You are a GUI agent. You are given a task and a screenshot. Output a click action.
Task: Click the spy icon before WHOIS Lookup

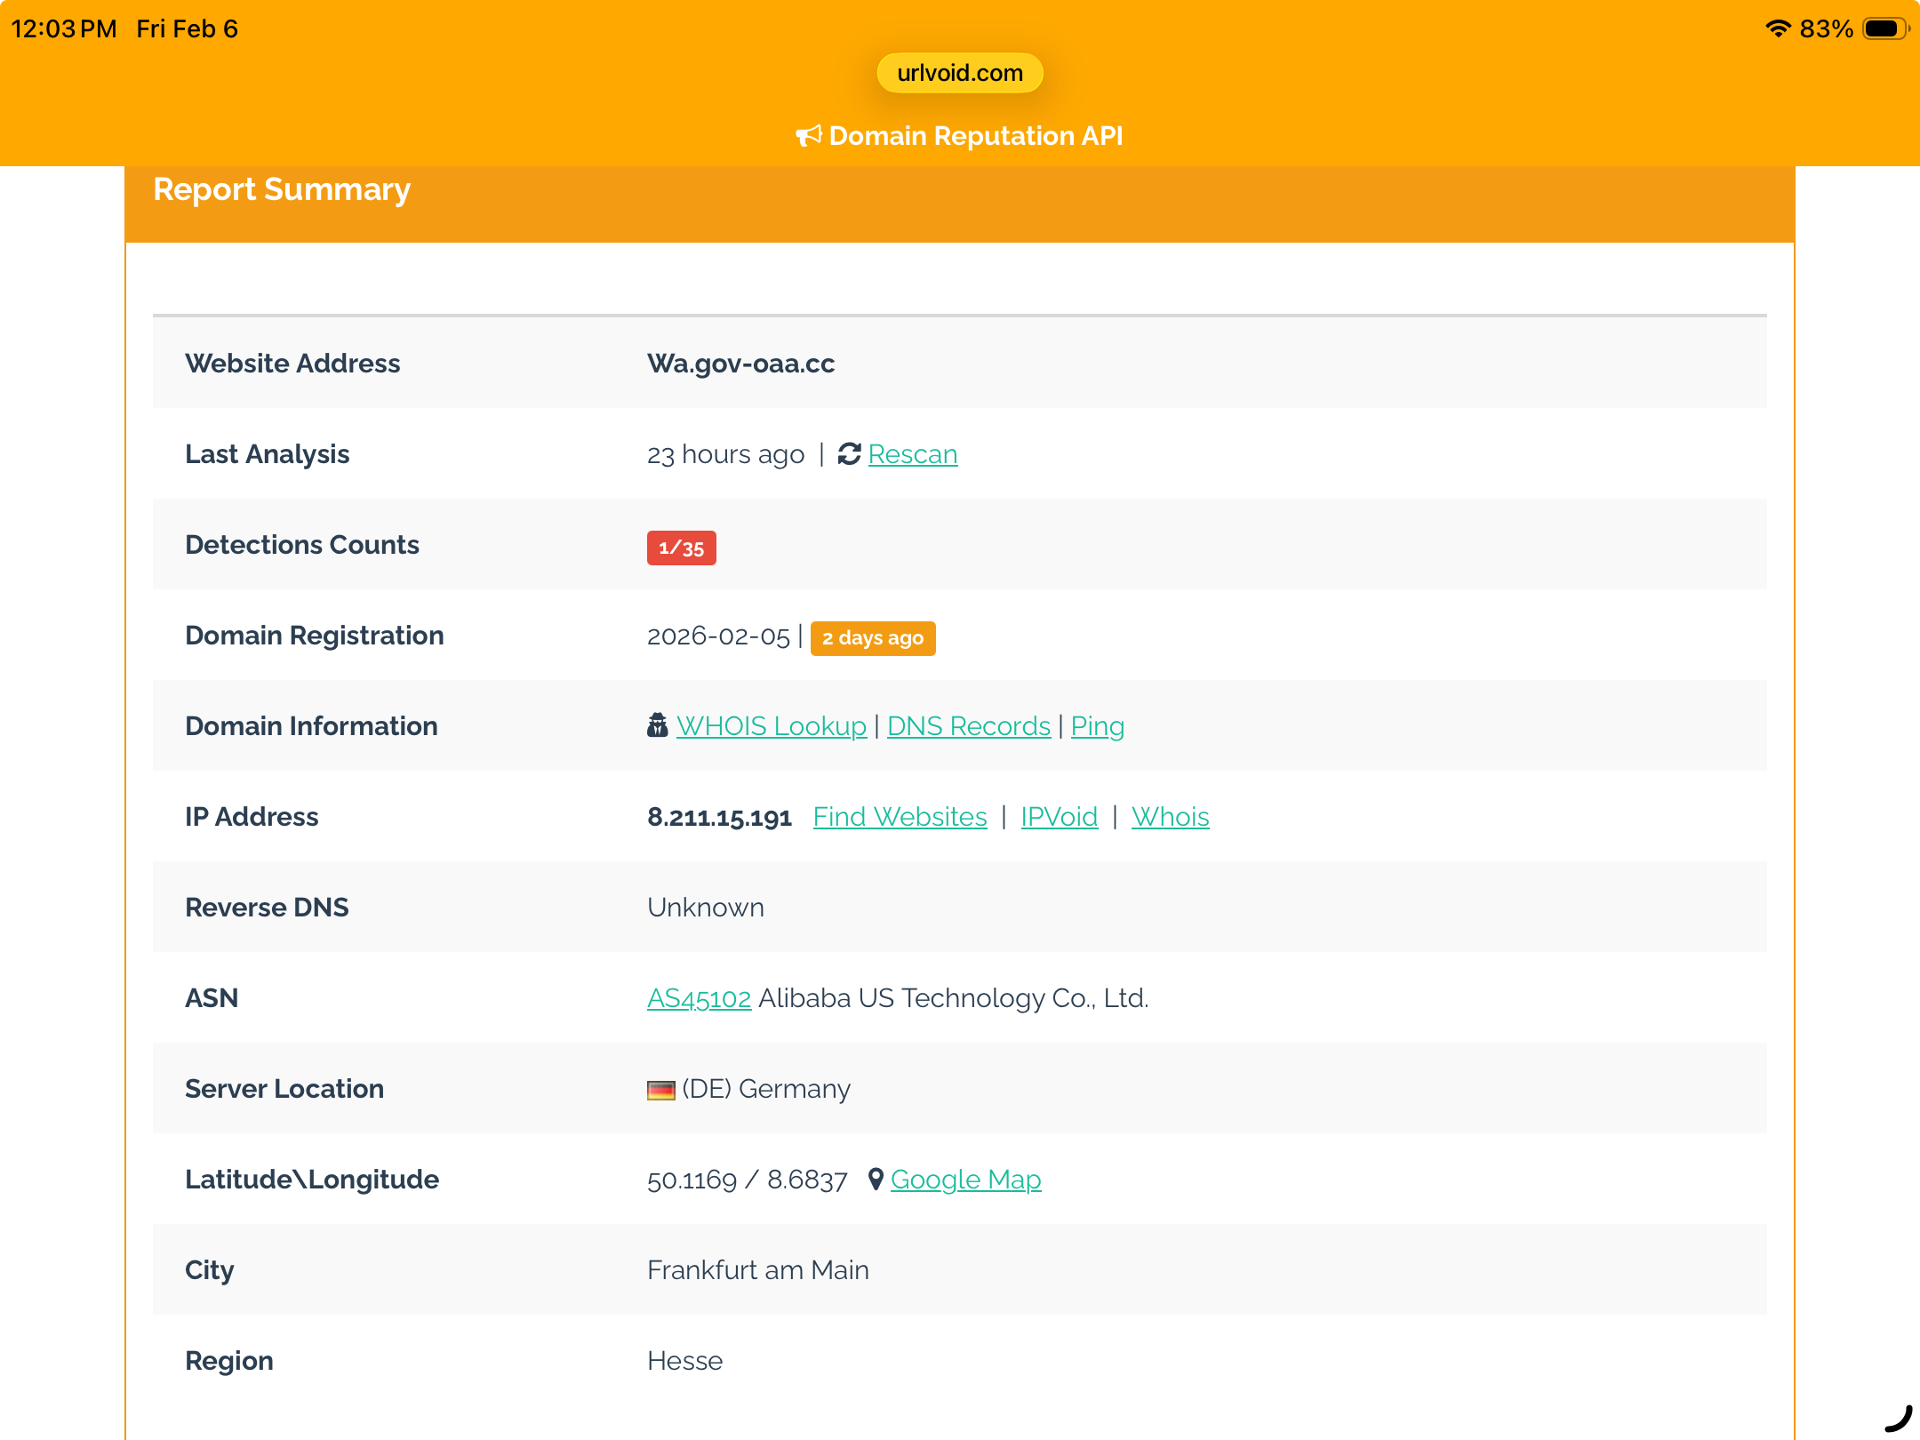click(658, 726)
